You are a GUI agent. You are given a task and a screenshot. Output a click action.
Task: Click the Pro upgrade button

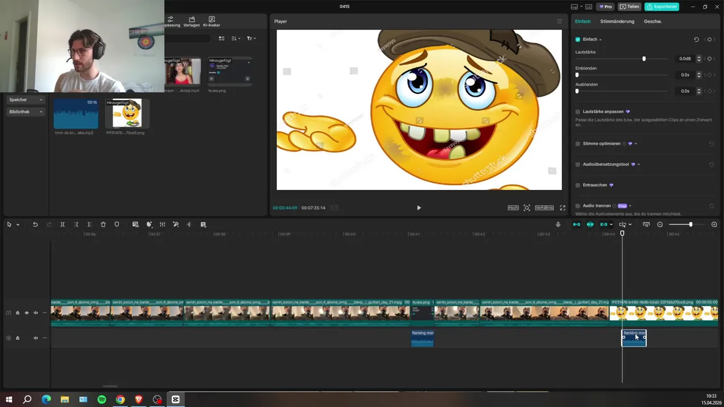(x=605, y=7)
